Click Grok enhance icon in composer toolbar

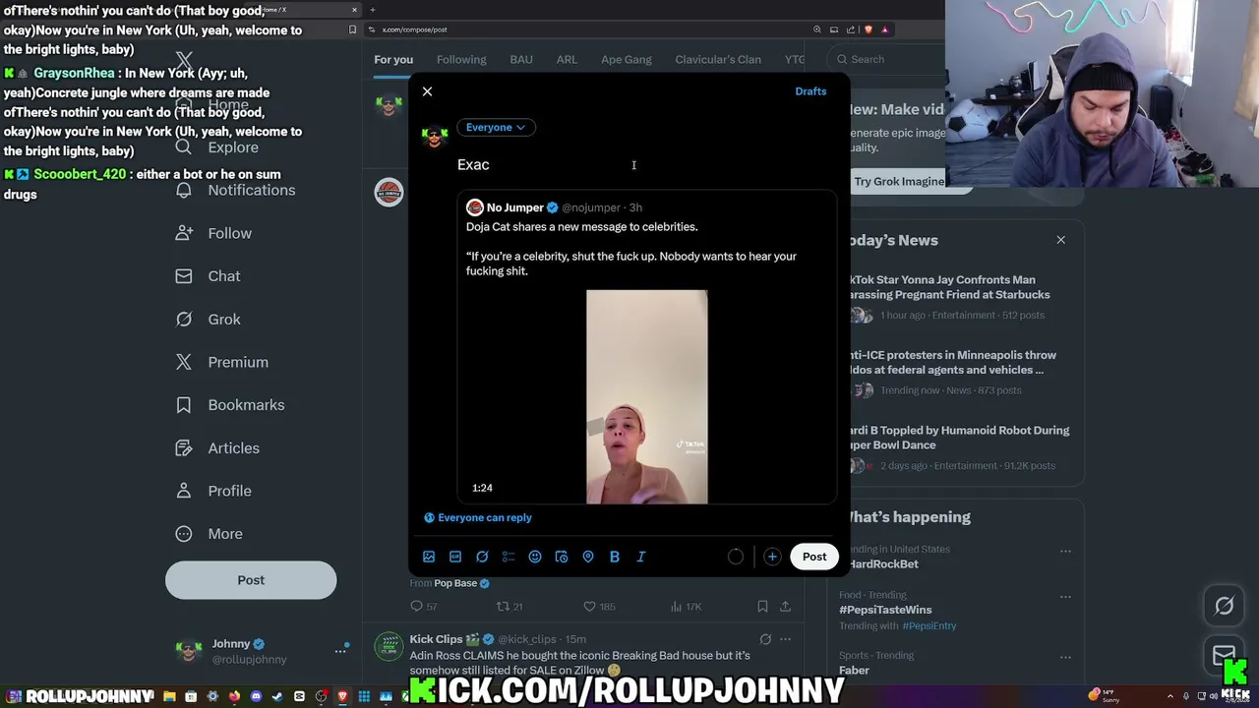[482, 557]
